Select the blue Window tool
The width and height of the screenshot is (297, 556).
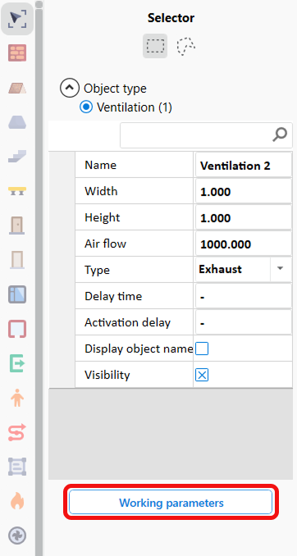pyautogui.click(x=17, y=294)
